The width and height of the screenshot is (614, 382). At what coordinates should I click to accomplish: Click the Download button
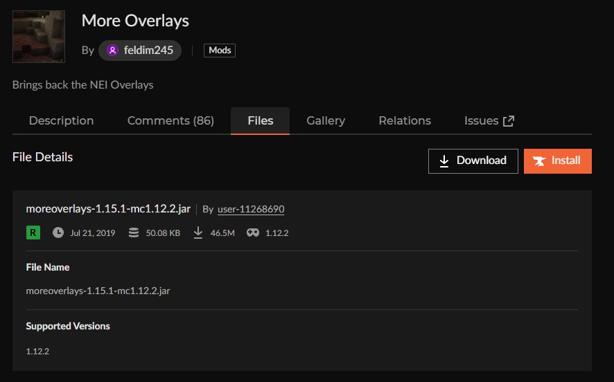point(473,161)
